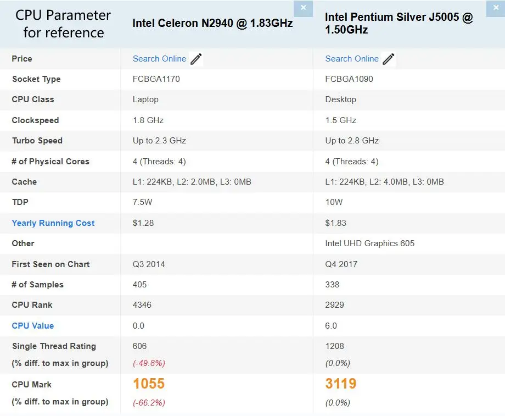Click the -66.2% difference value
The image size is (505, 416).
(x=149, y=402)
